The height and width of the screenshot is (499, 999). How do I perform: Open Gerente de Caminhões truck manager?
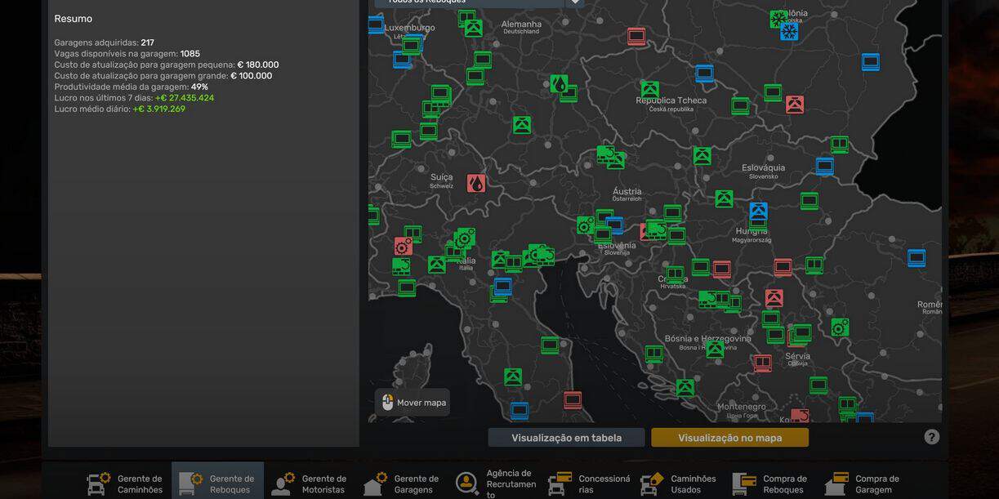tap(125, 483)
